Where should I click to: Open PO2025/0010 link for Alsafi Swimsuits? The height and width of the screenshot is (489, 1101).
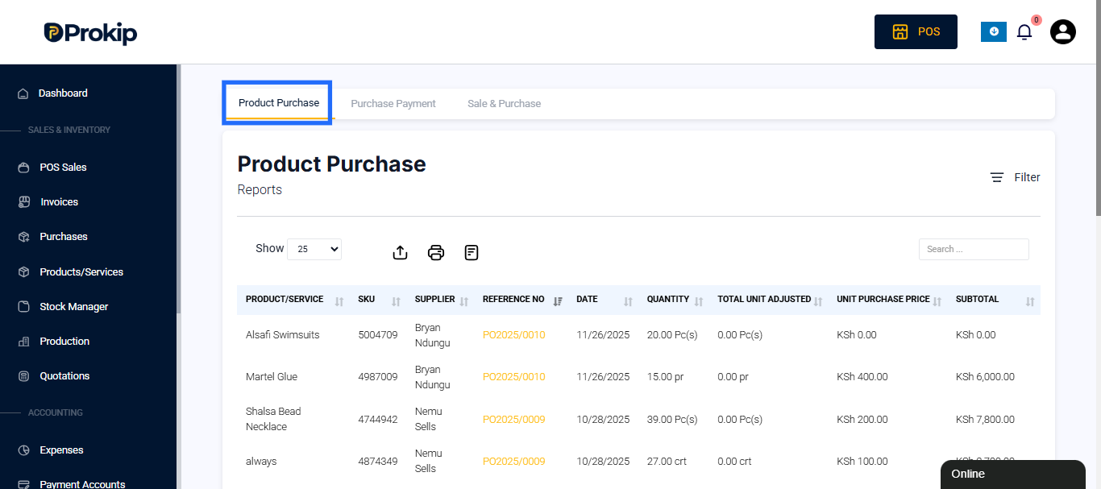pos(513,335)
